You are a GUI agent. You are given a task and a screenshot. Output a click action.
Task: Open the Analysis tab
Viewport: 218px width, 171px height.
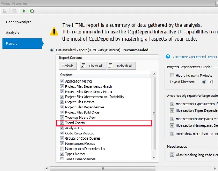[13, 33]
